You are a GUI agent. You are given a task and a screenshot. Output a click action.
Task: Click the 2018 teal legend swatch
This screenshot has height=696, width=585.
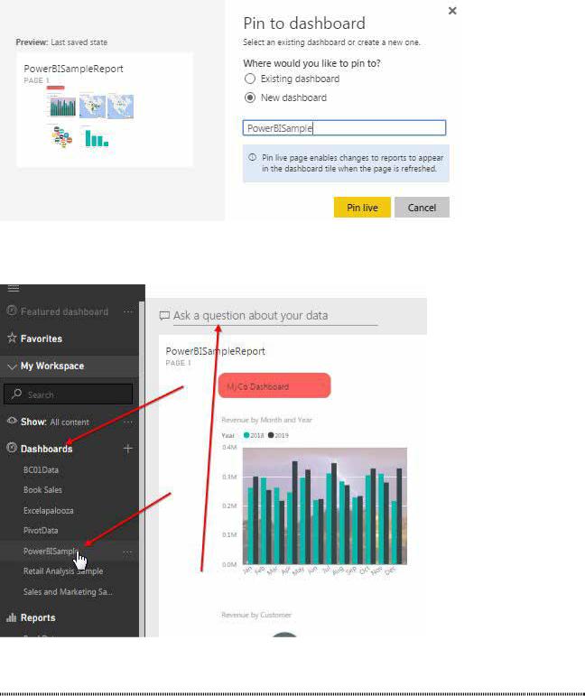tap(246, 435)
